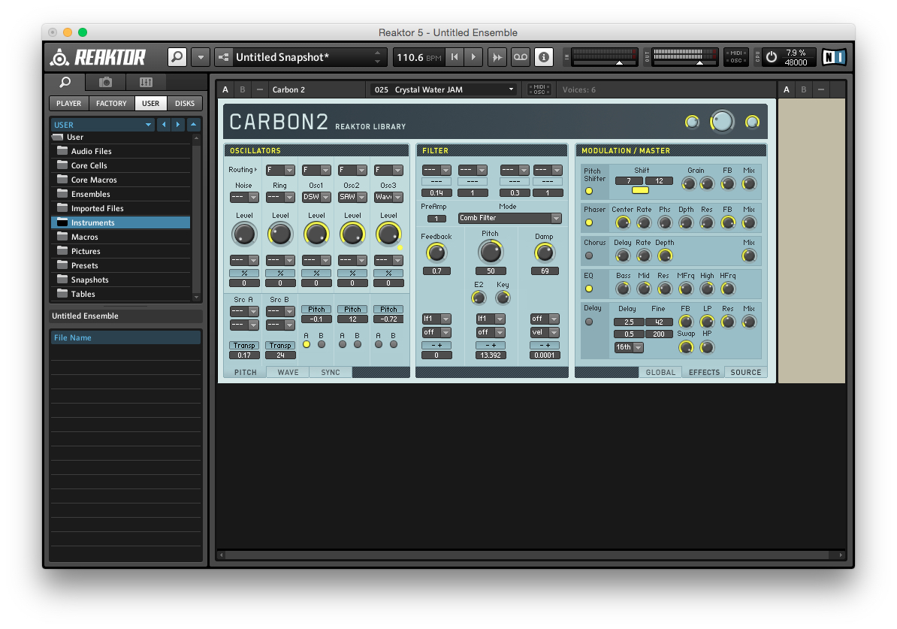Open the info tooltip icon in the header

pos(543,57)
